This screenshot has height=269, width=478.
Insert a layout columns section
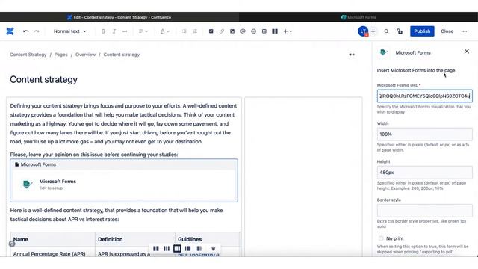pyautogui.click(x=275, y=31)
